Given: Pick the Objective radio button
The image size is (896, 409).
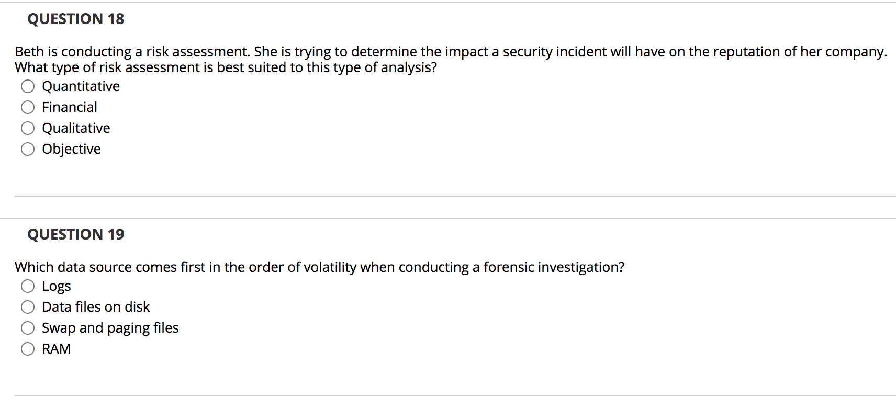Looking at the screenshot, I should click(28, 149).
